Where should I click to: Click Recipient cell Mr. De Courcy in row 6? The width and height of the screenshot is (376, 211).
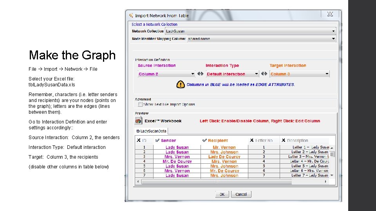click(224, 171)
